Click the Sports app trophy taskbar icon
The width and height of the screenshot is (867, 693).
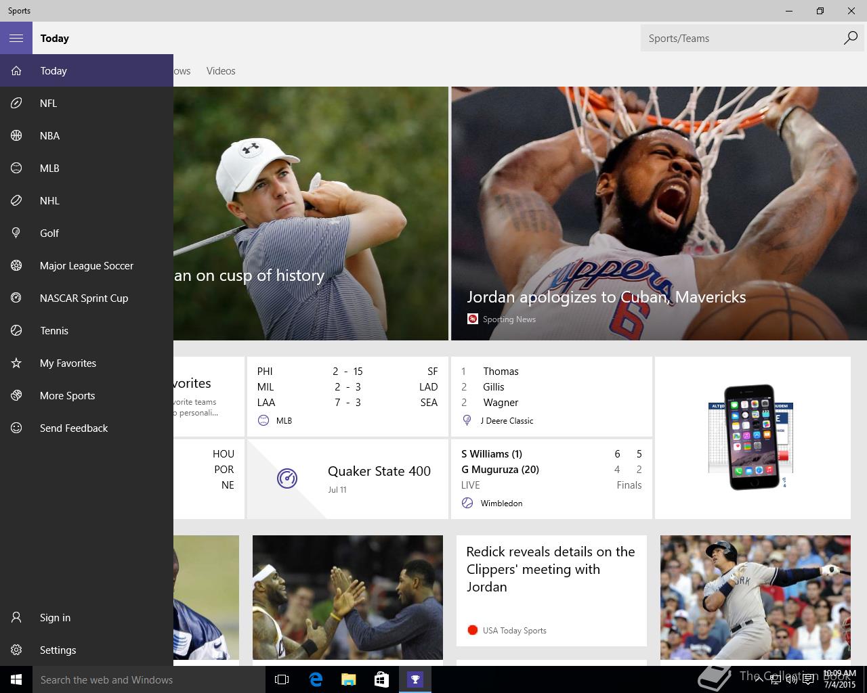click(x=415, y=679)
